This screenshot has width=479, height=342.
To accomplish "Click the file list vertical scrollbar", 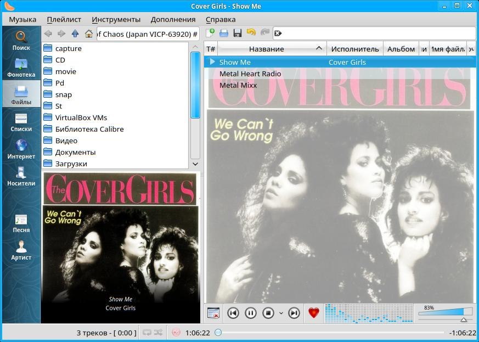I will click(x=195, y=105).
